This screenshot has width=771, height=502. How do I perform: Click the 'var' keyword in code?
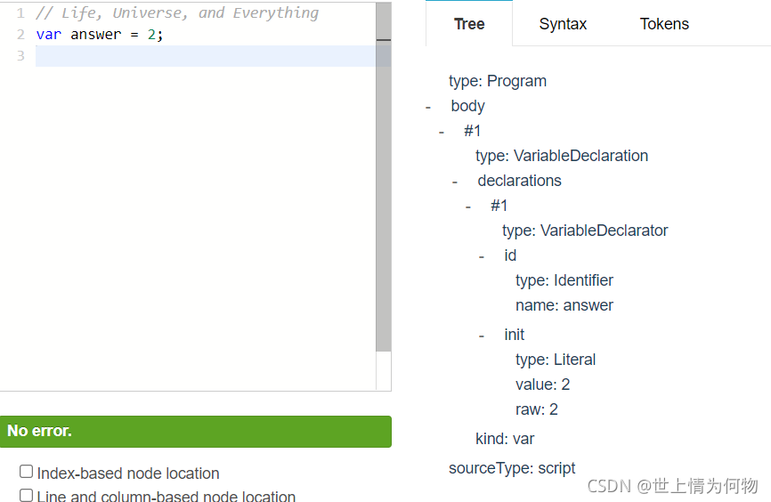click(49, 35)
